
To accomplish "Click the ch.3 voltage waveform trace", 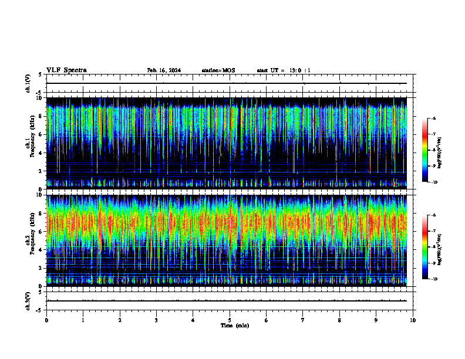I will [227, 301].
